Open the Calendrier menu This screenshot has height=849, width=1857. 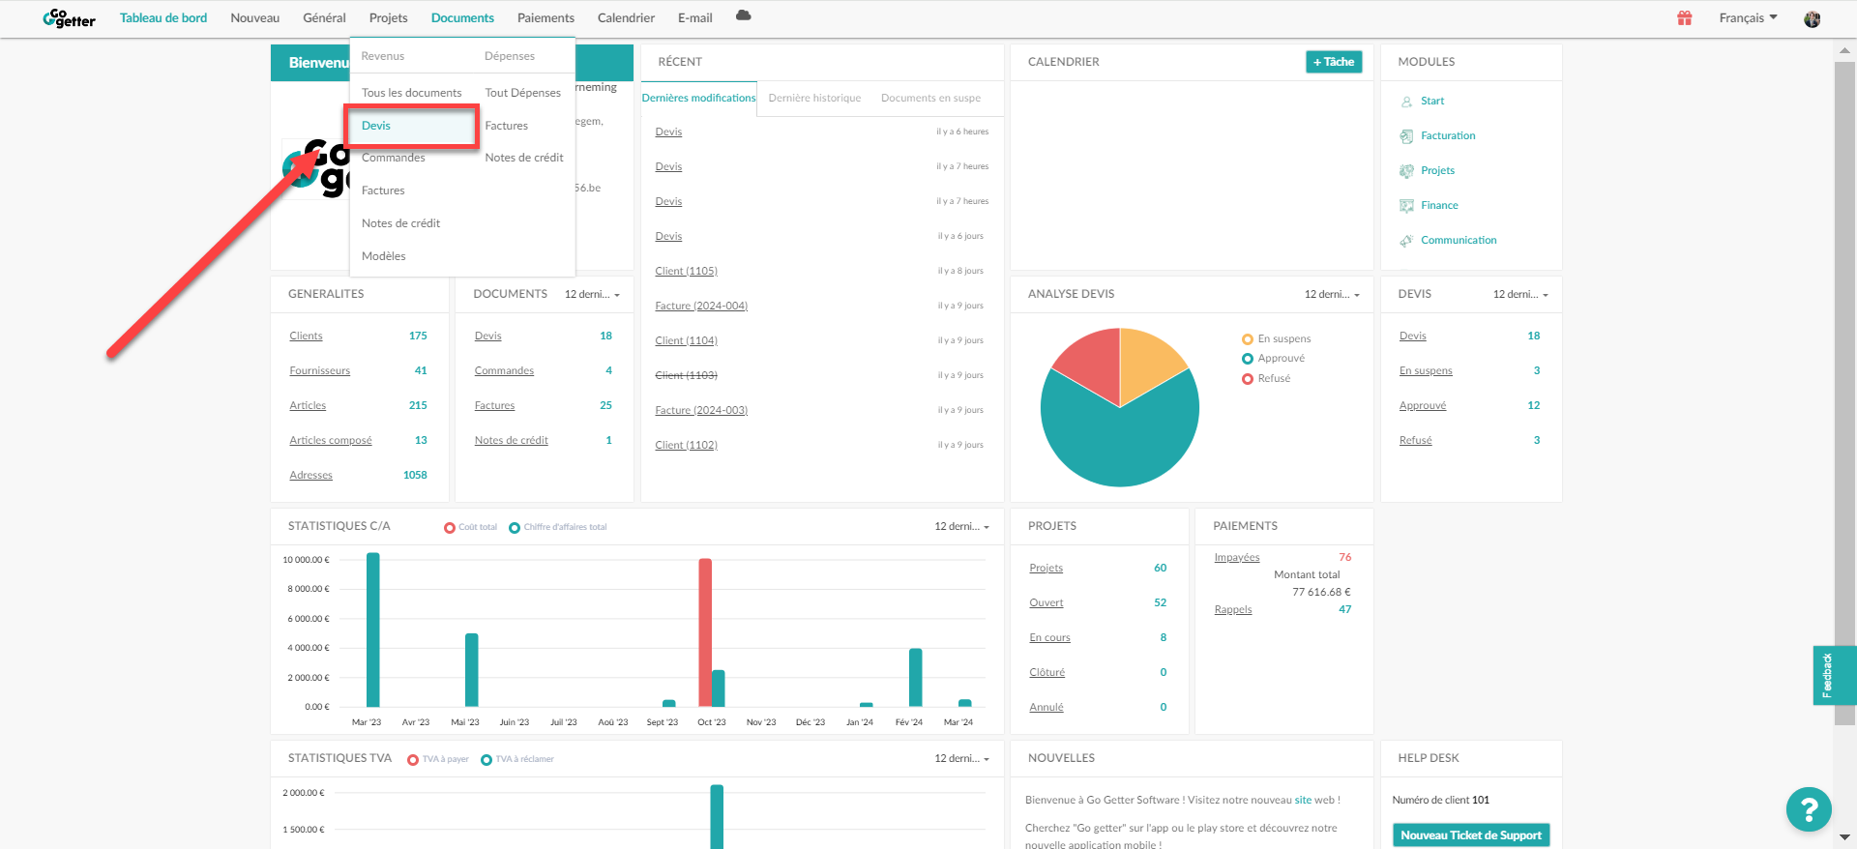tap(626, 18)
